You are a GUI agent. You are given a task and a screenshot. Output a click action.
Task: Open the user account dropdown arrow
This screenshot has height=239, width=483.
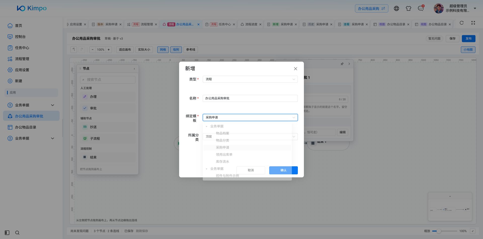click(475, 8)
